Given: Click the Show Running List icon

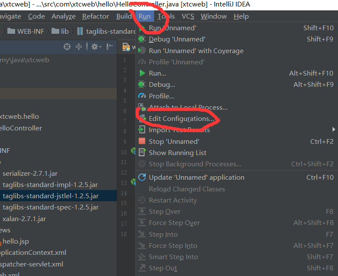Looking at the screenshot, I should point(142,152).
